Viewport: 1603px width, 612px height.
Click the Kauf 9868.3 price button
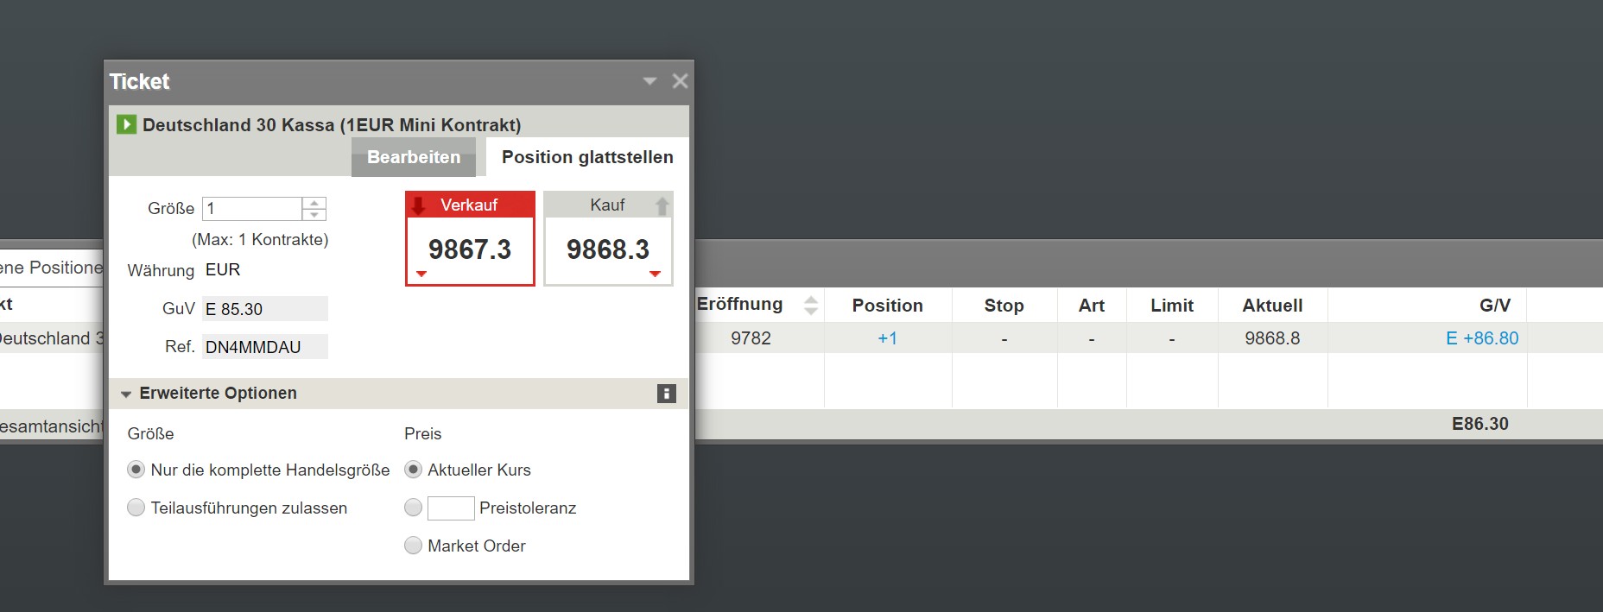[608, 249]
